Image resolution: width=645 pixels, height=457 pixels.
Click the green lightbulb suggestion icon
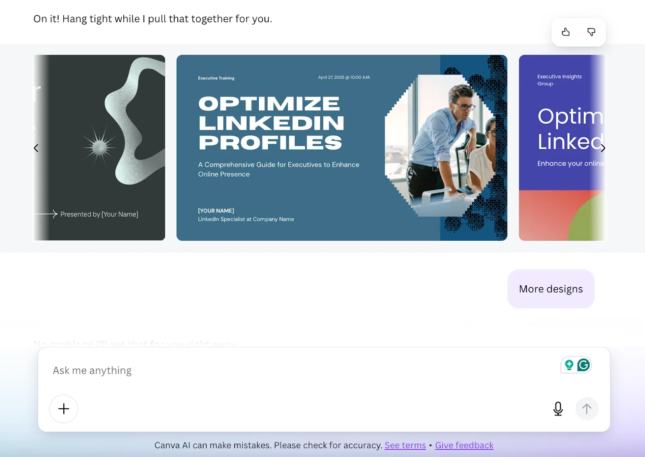coord(569,365)
